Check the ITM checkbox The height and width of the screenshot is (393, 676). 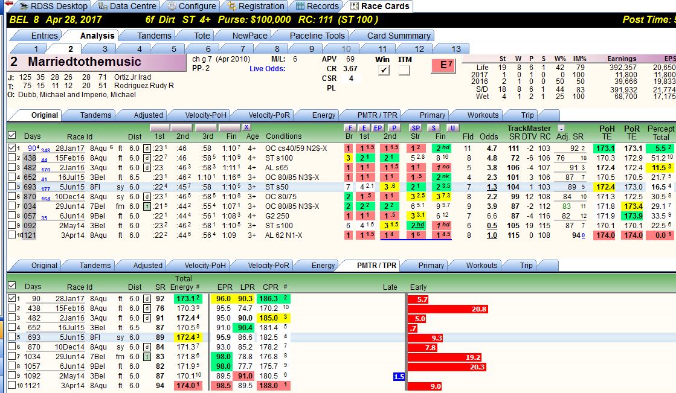click(404, 70)
